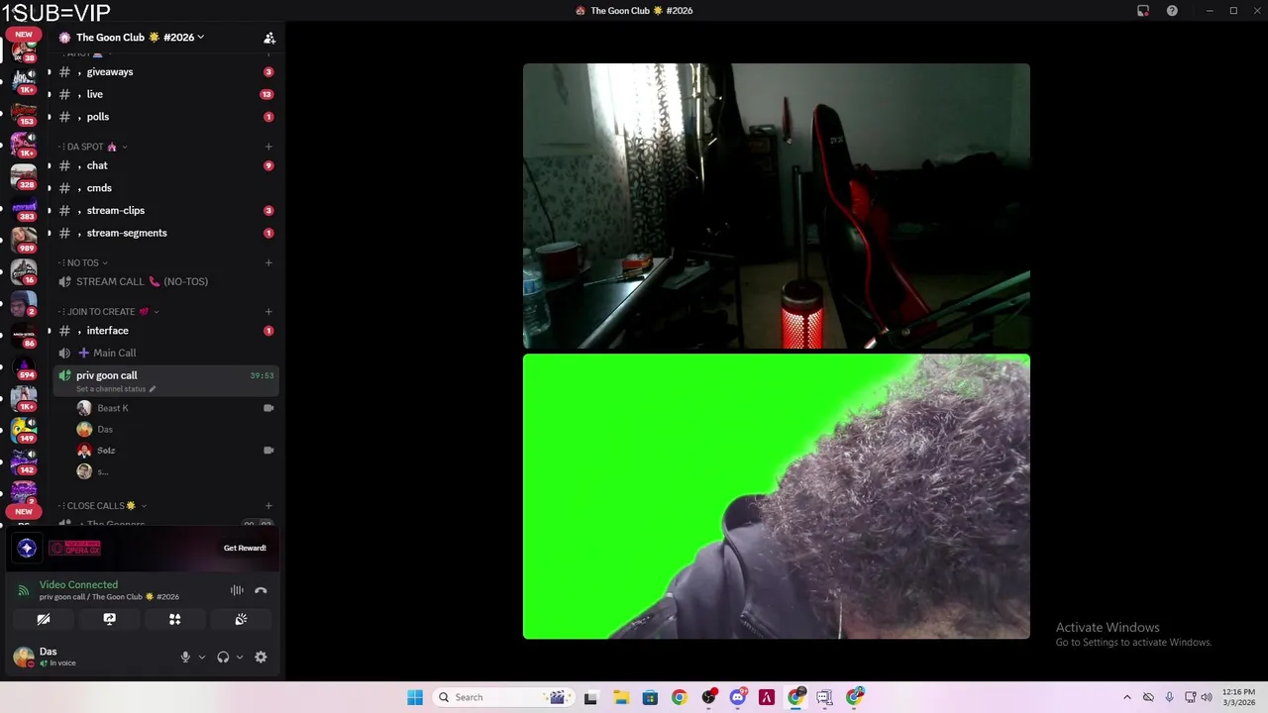Viewport: 1268px width, 713px height.
Task: Turn off camera in voice panel
Action: coord(44,619)
